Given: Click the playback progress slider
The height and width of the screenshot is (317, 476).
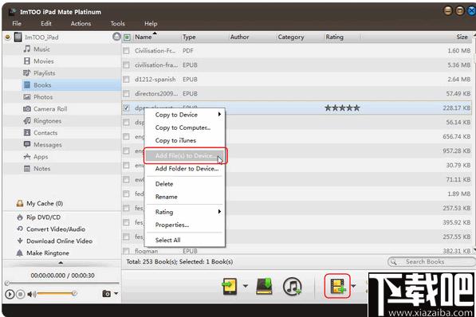Looking at the screenshot, I should 61,284.
